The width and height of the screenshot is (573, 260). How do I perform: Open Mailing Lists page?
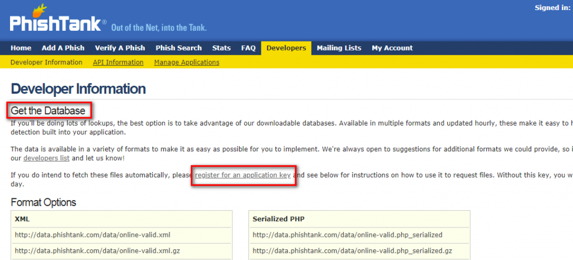tap(339, 48)
